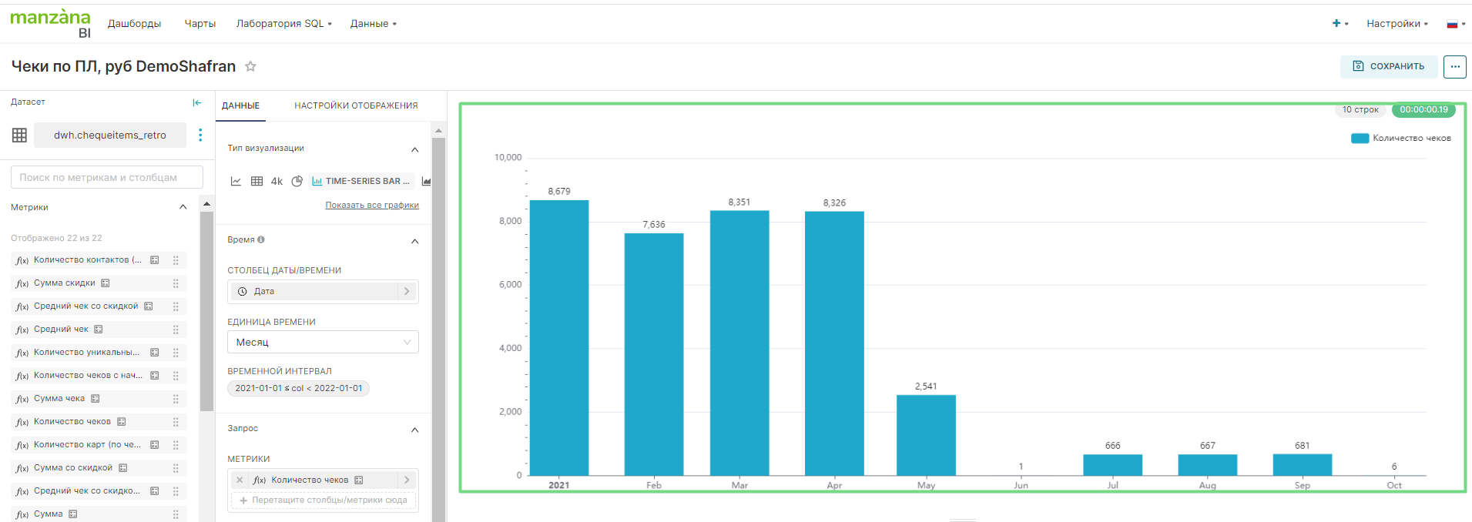Toggle favorite star next to chart title
1472x522 pixels.
click(x=250, y=67)
